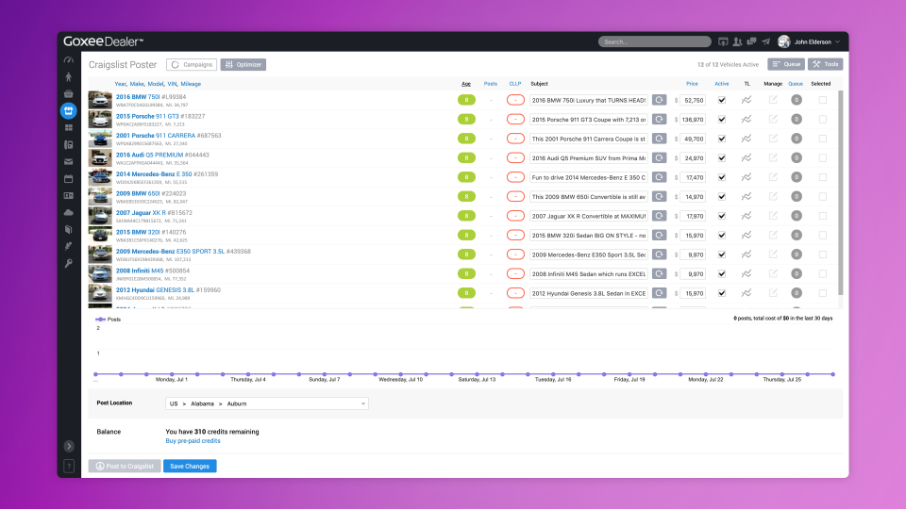Open thumbnail of 2001 Porsche 911 Carrera

(100, 139)
